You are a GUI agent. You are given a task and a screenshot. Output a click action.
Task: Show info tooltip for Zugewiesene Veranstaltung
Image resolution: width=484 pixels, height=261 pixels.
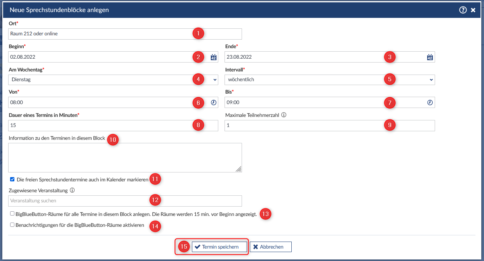pos(72,190)
